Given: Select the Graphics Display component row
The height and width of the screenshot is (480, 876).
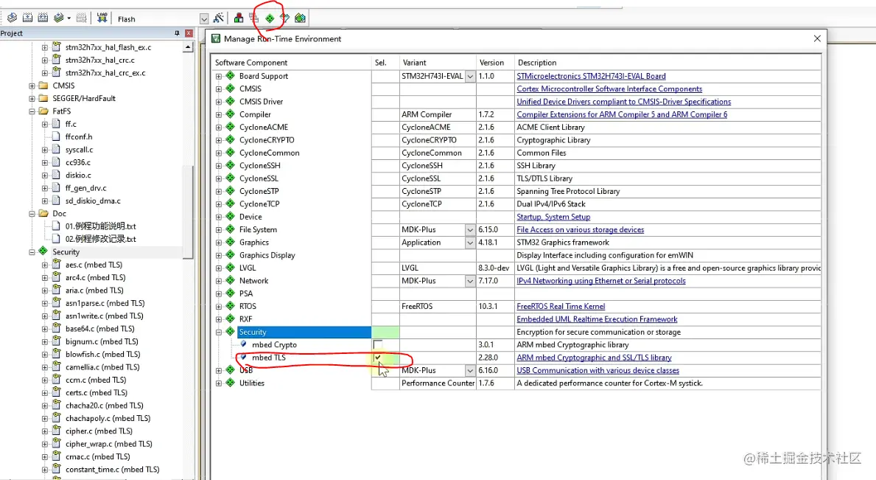Looking at the screenshot, I should [x=267, y=255].
